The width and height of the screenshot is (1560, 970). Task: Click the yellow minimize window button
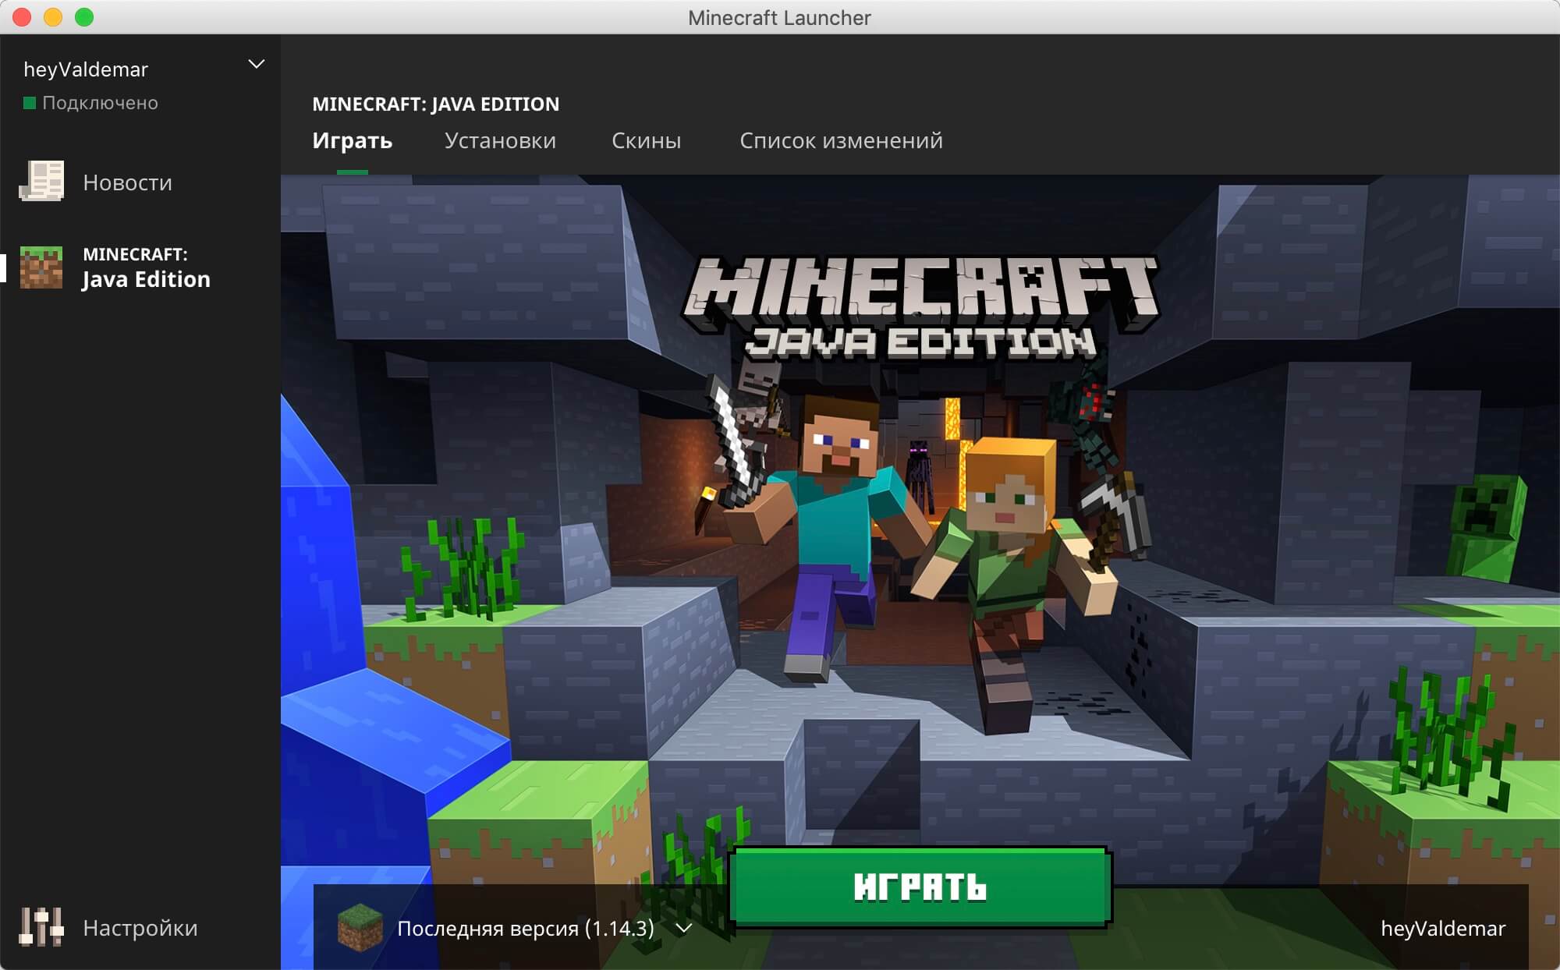click(53, 17)
